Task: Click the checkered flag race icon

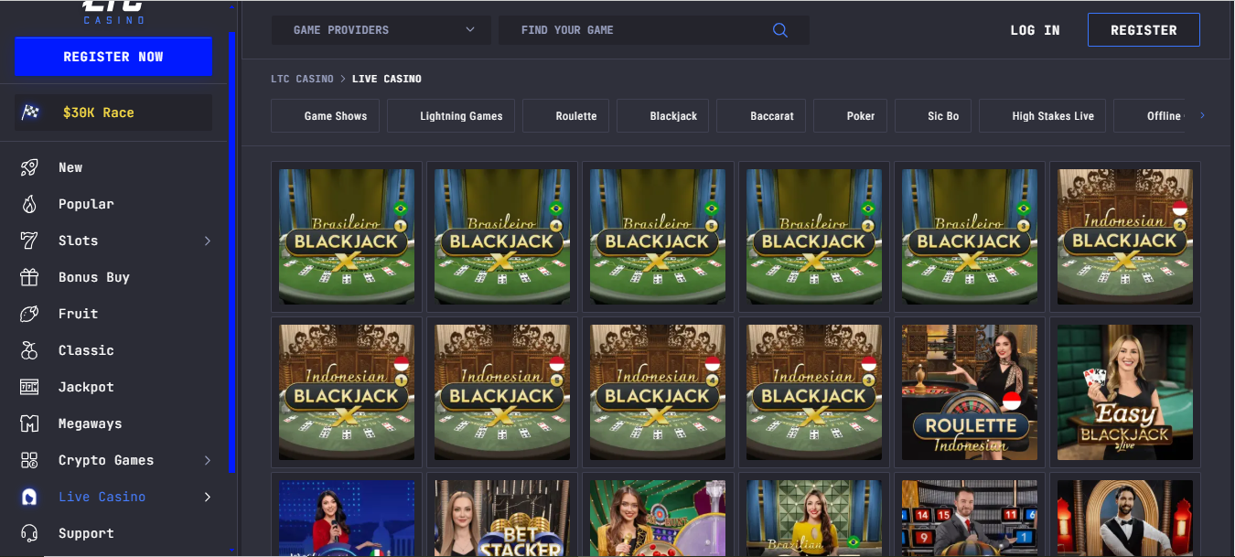Action: coord(32,112)
